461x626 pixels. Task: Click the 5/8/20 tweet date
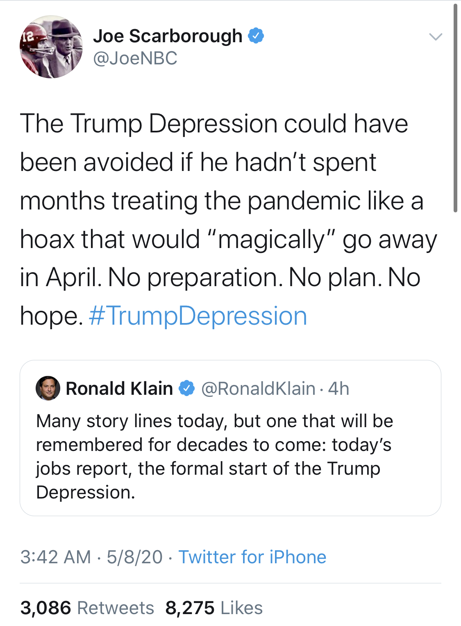pos(135,557)
